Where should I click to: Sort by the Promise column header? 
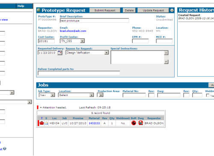78,118
